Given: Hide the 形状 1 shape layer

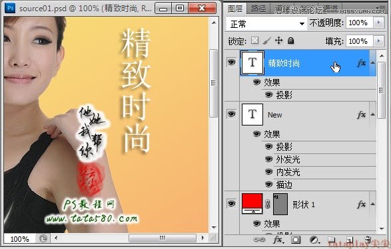Looking at the screenshot, I should (231, 204).
